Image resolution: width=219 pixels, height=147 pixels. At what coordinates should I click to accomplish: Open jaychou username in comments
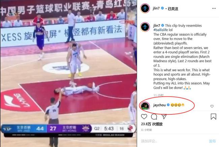[x=159, y=105]
